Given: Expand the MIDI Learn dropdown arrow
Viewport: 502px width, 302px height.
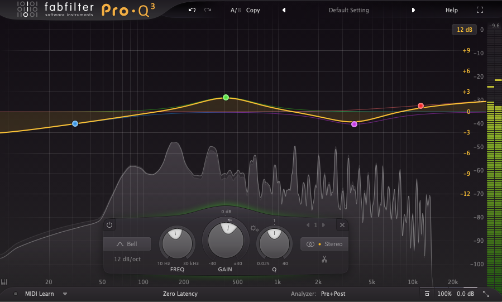Looking at the screenshot, I should pos(65,294).
